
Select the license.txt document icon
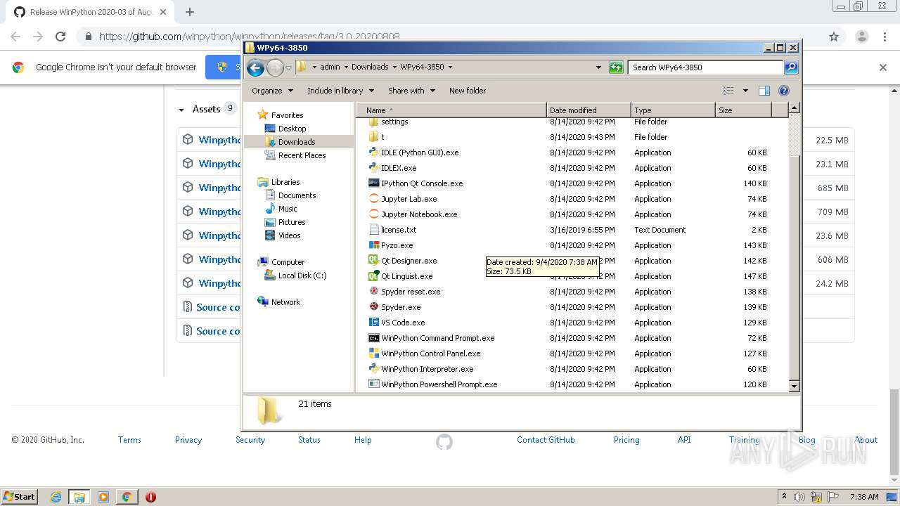(374, 230)
